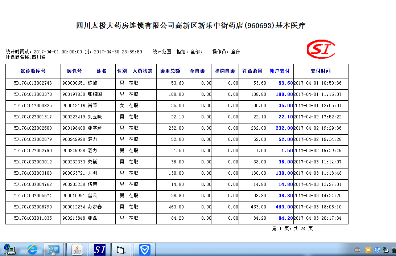Click payment time 2017-04-01 10:50:36
396x256 pixels.
[317, 83]
